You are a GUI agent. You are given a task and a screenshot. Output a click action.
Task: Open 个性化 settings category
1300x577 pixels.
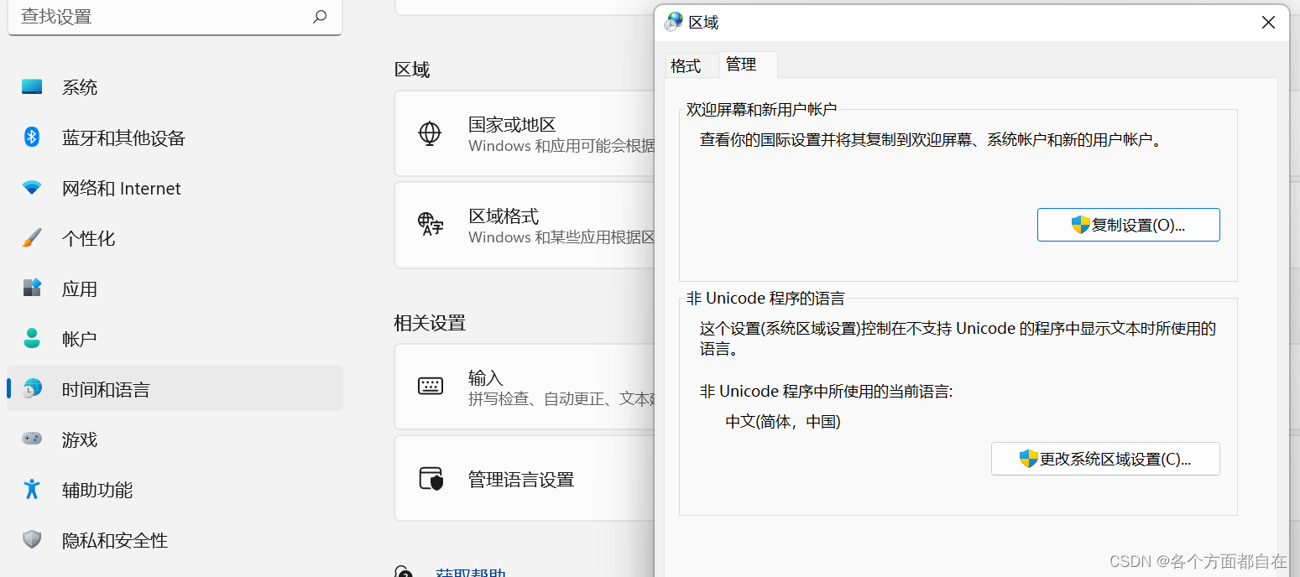click(x=175, y=238)
